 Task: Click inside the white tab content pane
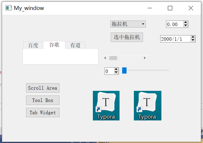pos(60,56)
